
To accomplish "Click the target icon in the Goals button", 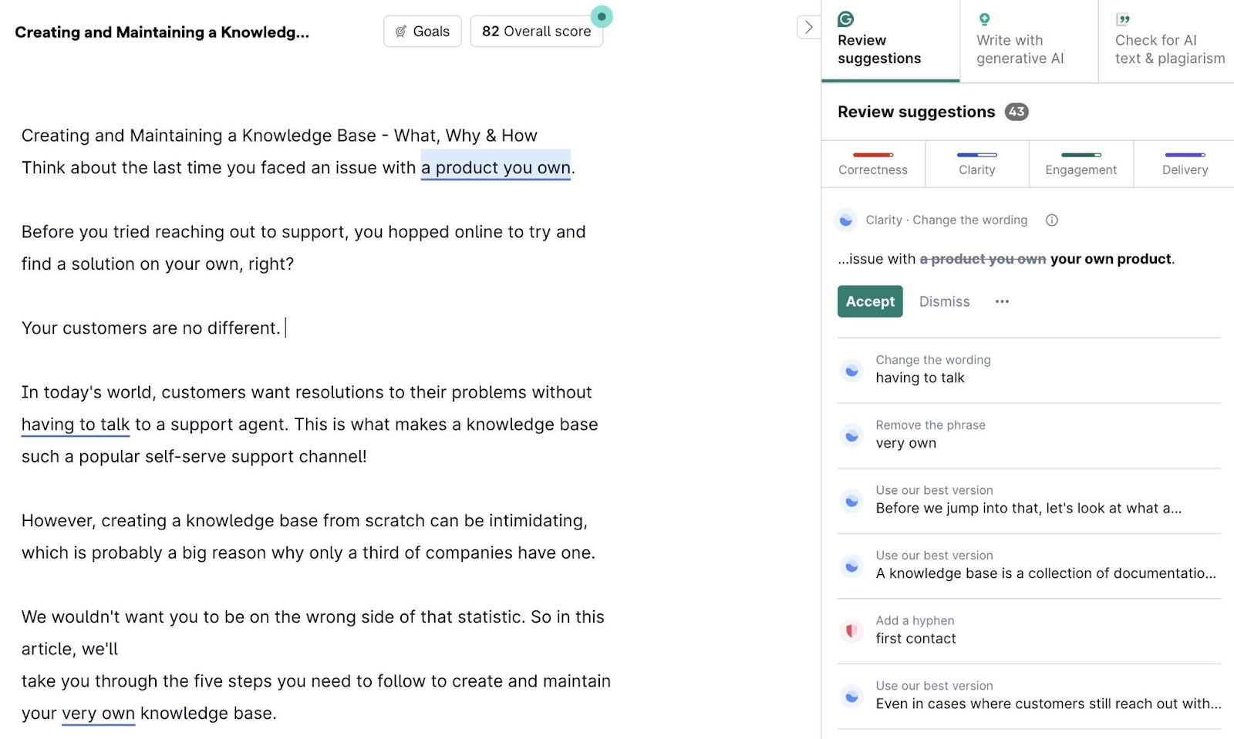I will [400, 31].
